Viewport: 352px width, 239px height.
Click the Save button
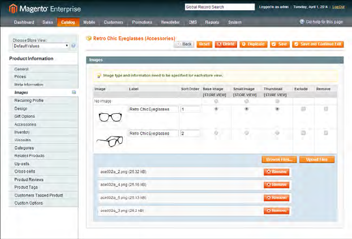(x=280, y=44)
